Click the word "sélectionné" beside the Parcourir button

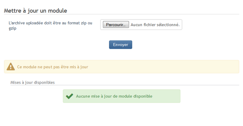point(167,25)
